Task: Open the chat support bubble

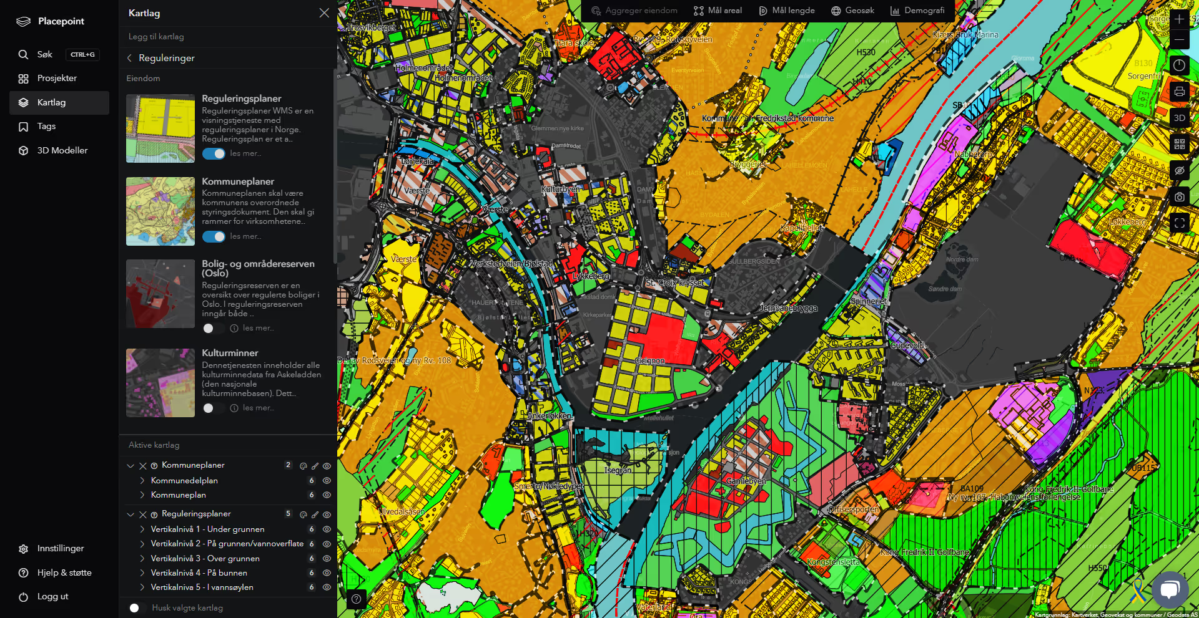Action: [x=1170, y=589]
